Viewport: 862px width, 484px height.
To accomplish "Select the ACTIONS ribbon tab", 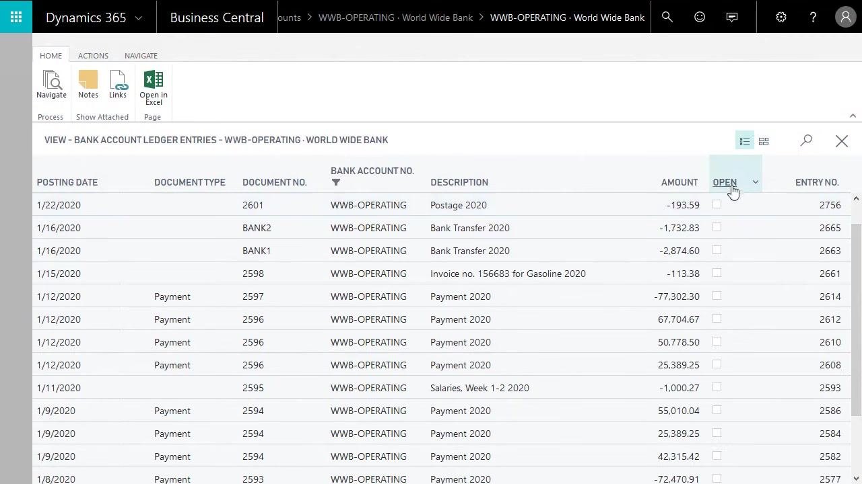I will (93, 56).
